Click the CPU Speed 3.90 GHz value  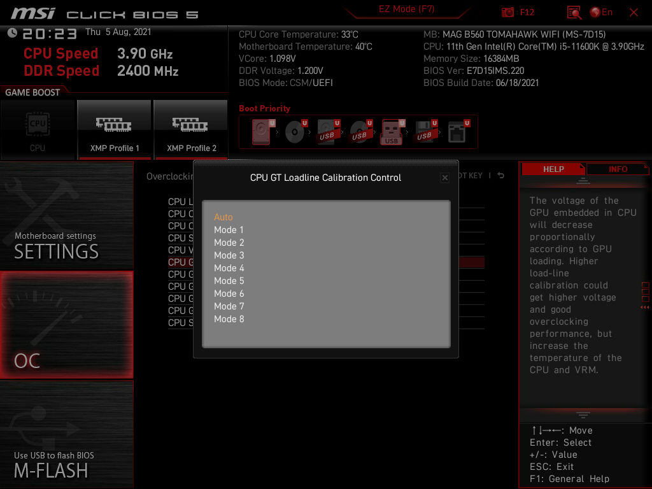click(145, 53)
